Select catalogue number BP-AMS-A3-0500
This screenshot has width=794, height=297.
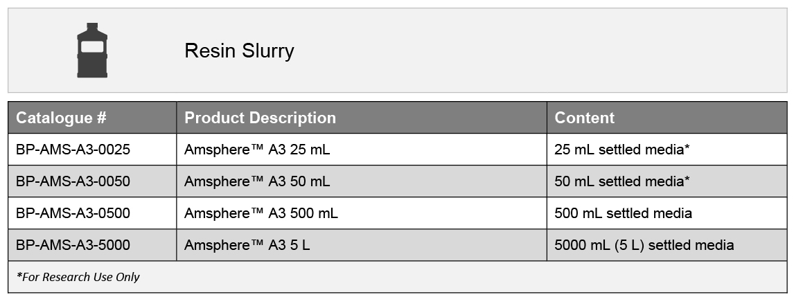point(73,213)
